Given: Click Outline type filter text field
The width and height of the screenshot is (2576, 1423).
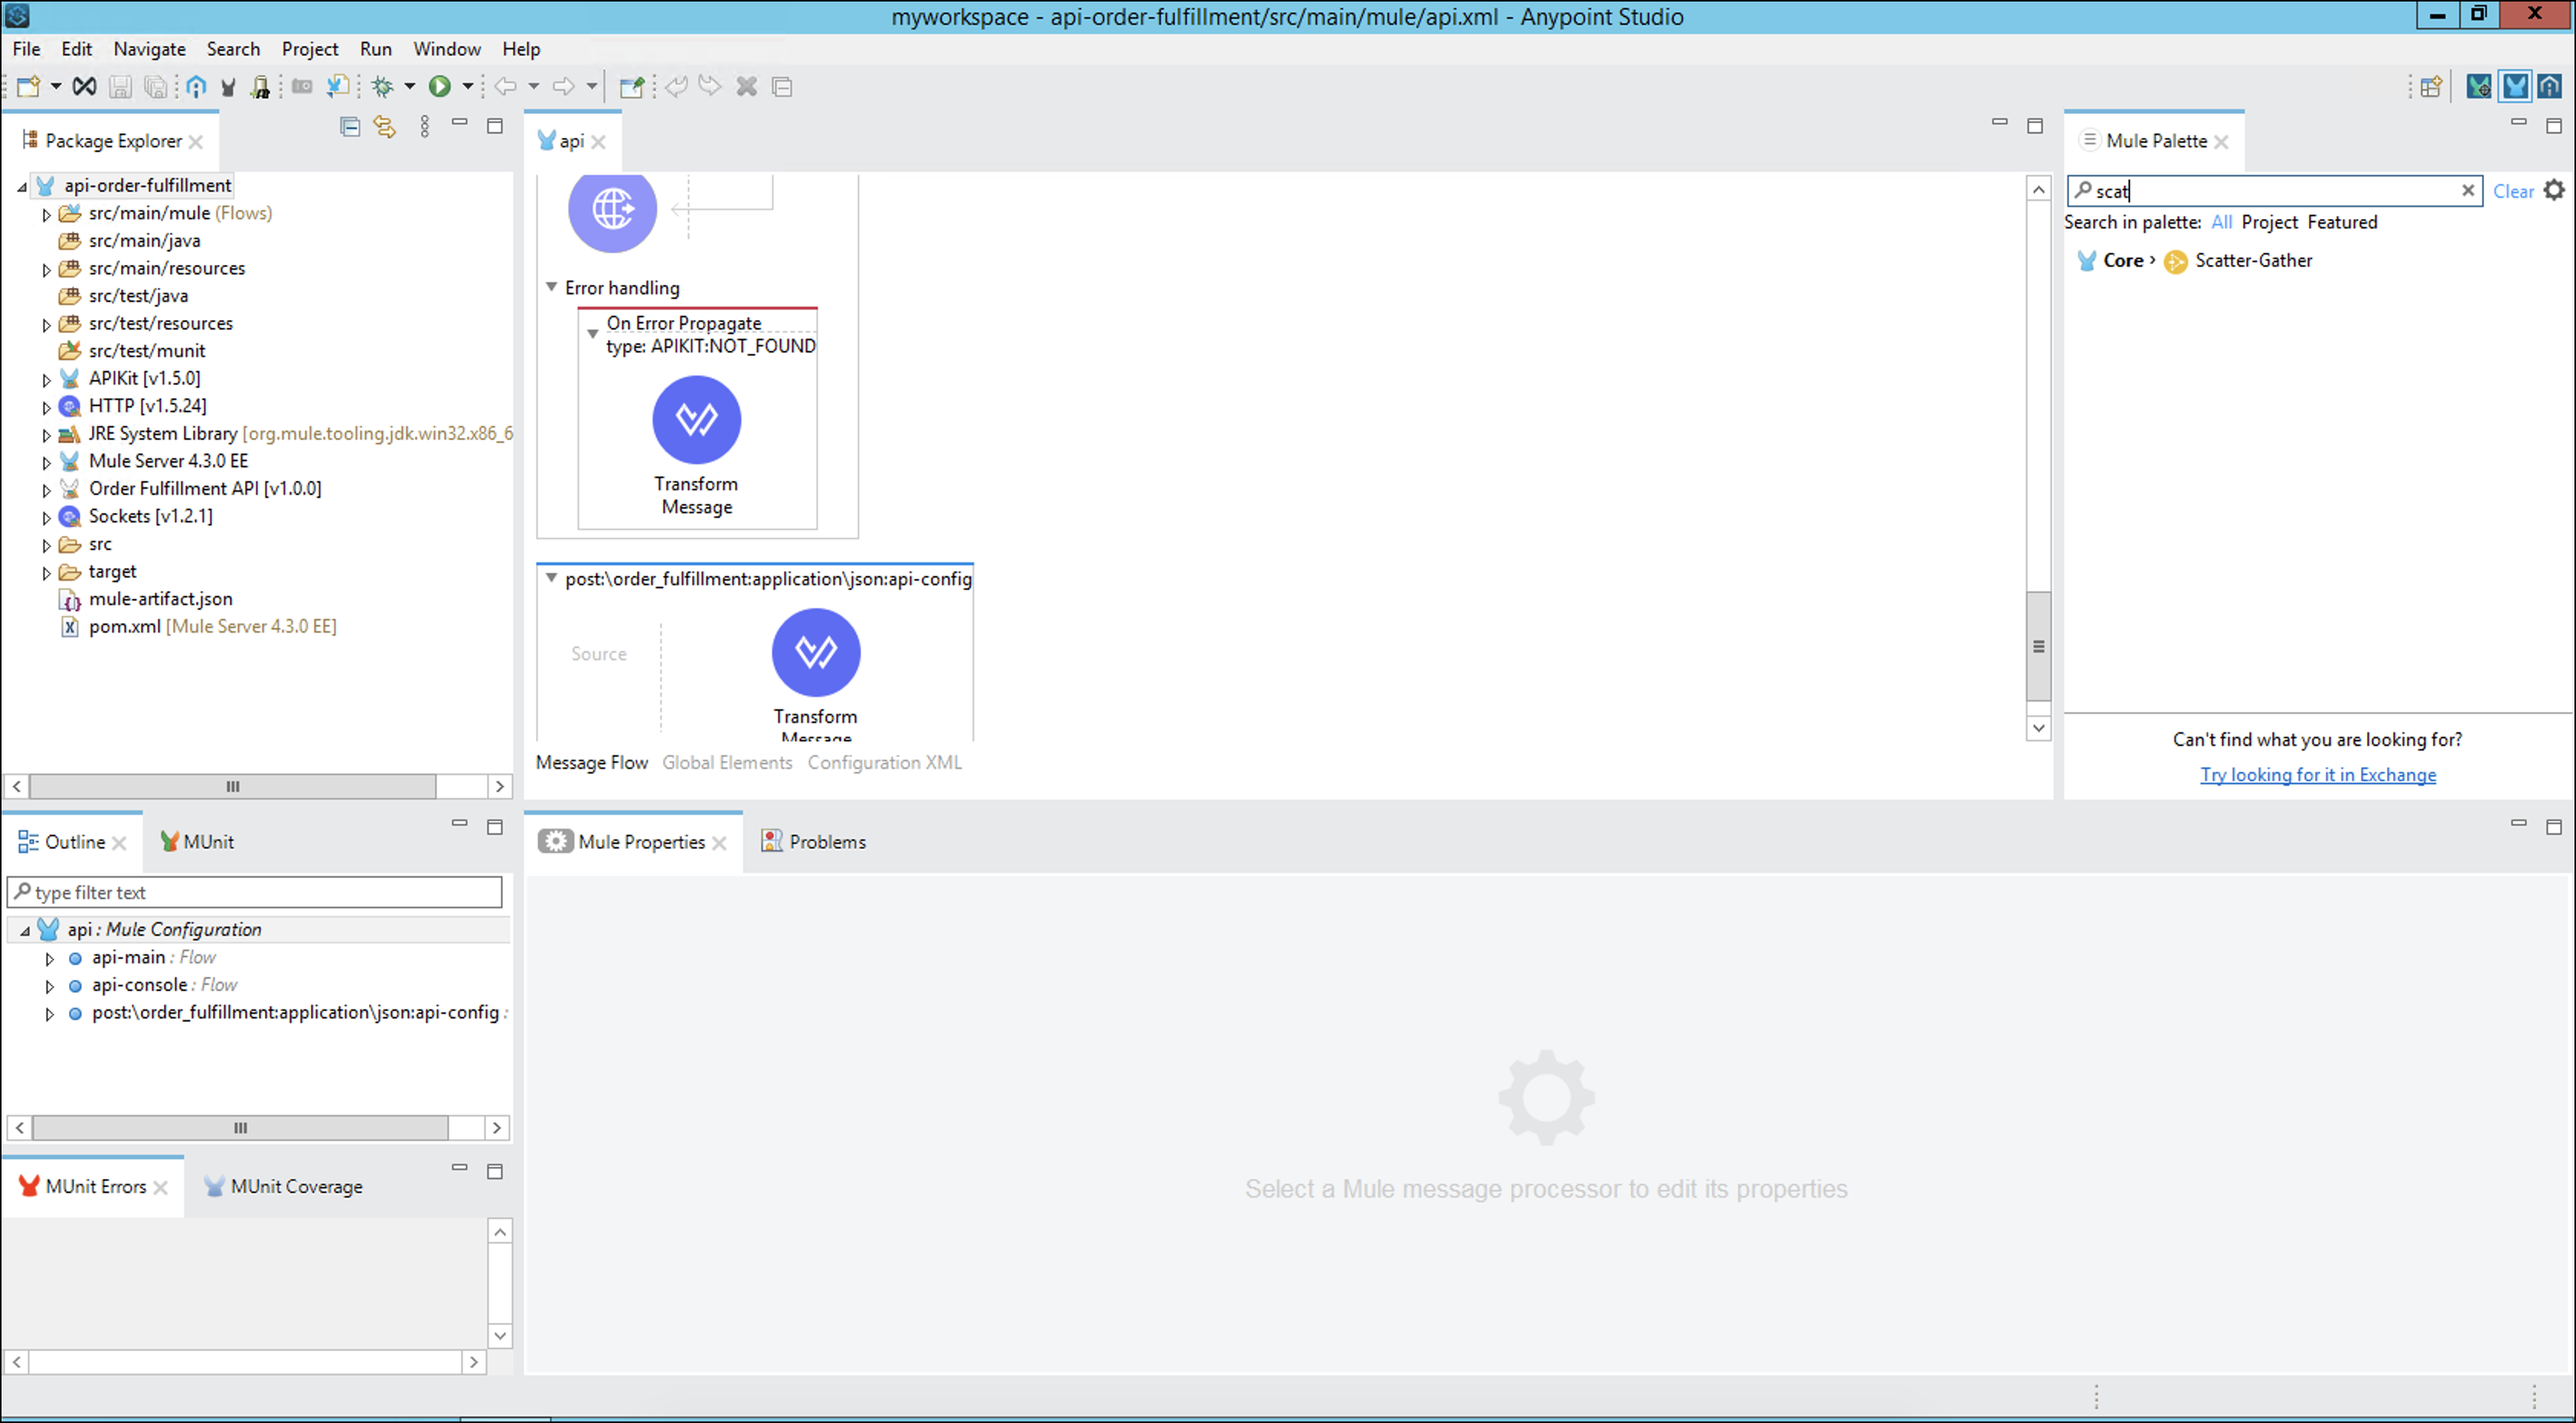Looking at the screenshot, I should pyautogui.click(x=255, y=892).
